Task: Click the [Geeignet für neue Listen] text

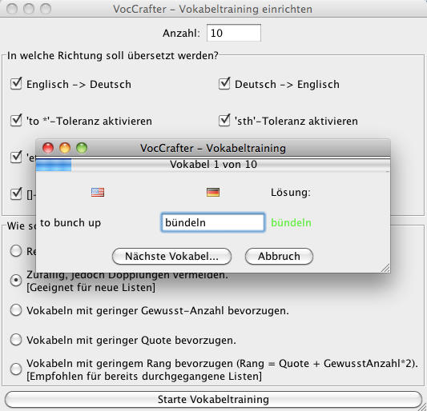Action: pos(91,287)
